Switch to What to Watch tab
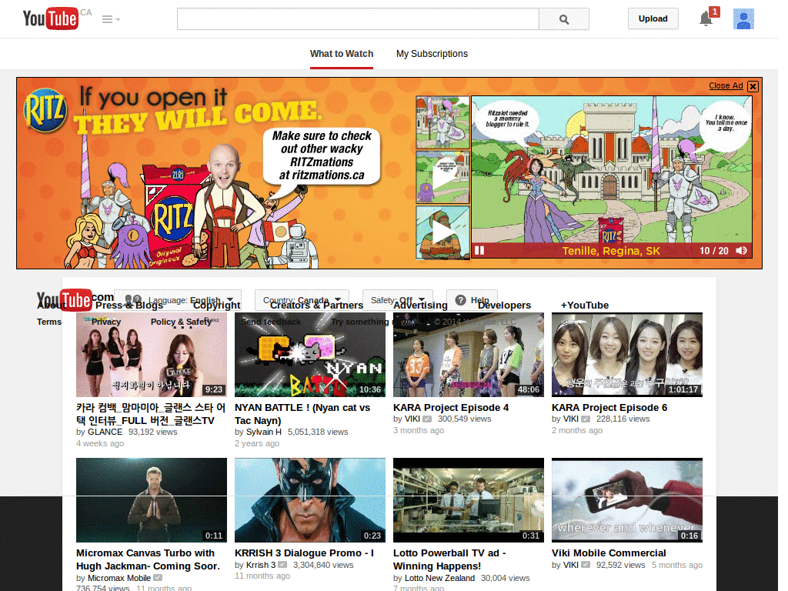This screenshot has height=591, width=788. click(x=342, y=54)
